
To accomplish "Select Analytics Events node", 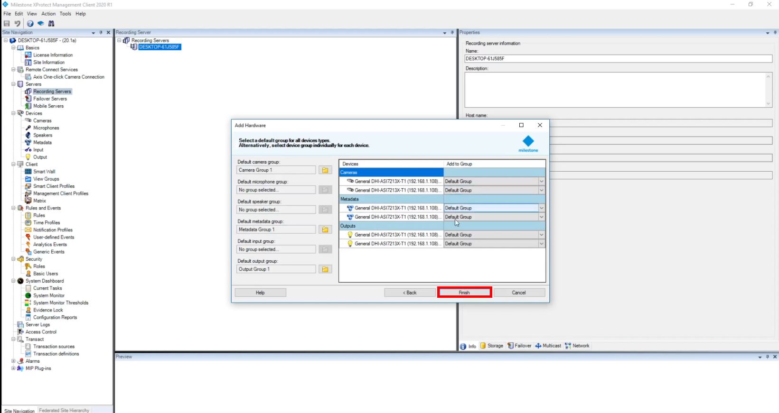I will [50, 245].
